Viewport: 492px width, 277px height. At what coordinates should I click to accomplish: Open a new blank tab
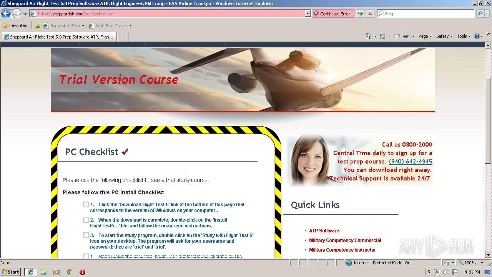pos(122,37)
